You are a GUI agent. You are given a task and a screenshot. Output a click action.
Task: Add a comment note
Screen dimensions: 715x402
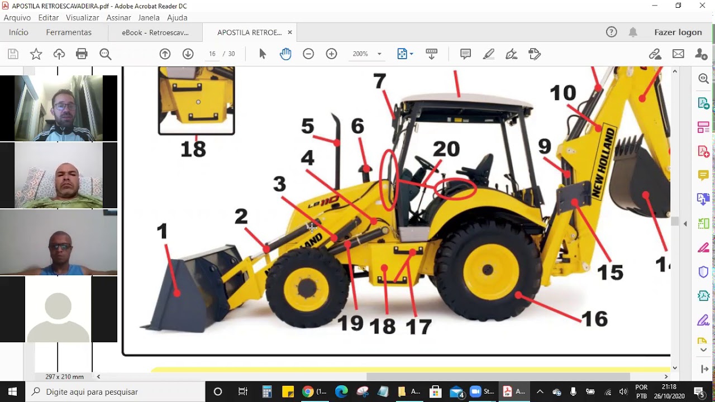pyautogui.click(x=465, y=54)
